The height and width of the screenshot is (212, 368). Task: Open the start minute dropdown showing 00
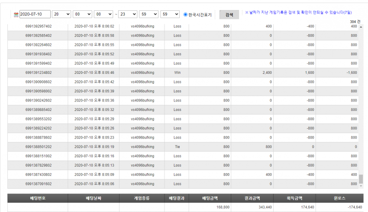click(x=82, y=14)
